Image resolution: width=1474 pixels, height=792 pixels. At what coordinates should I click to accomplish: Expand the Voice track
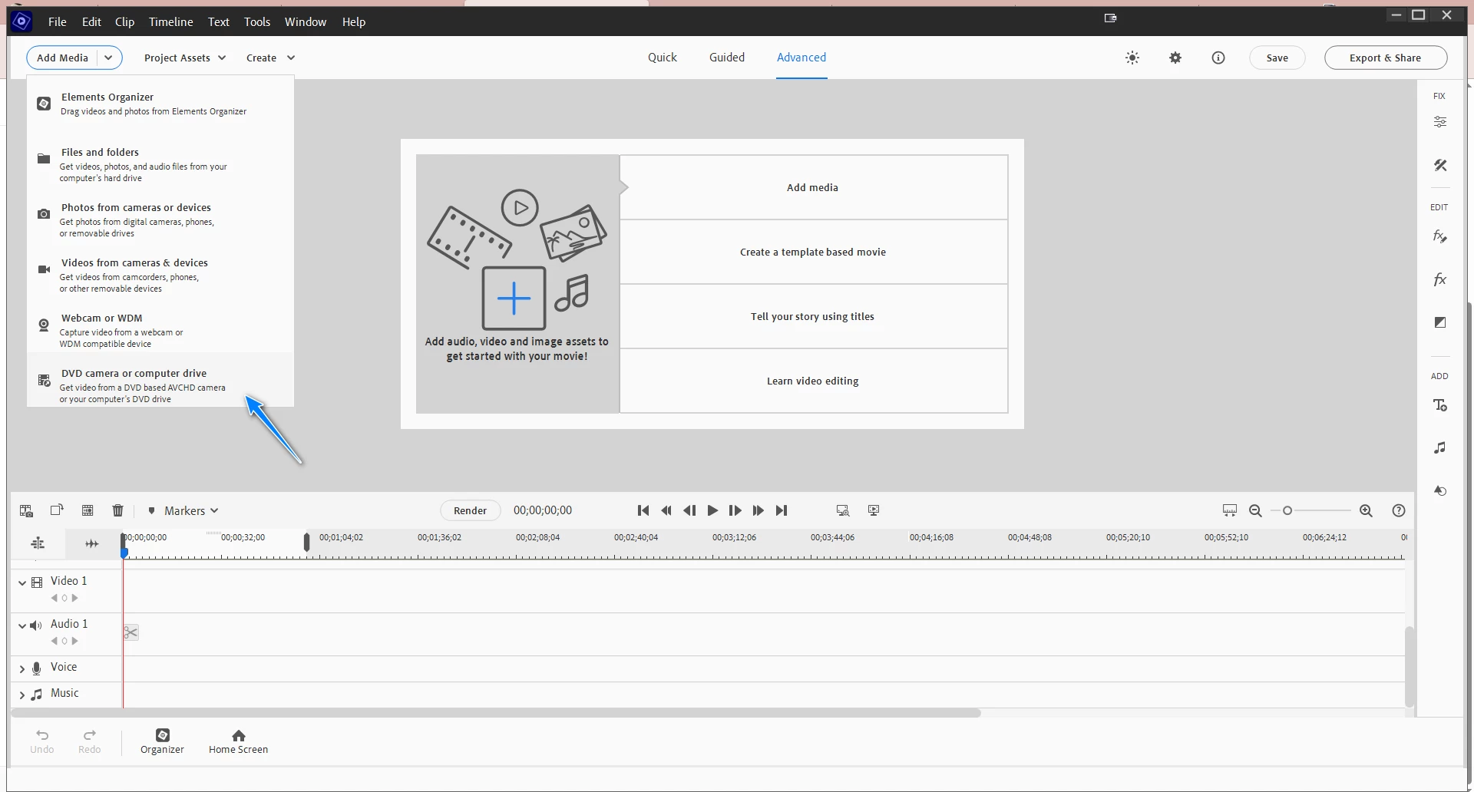(21, 668)
